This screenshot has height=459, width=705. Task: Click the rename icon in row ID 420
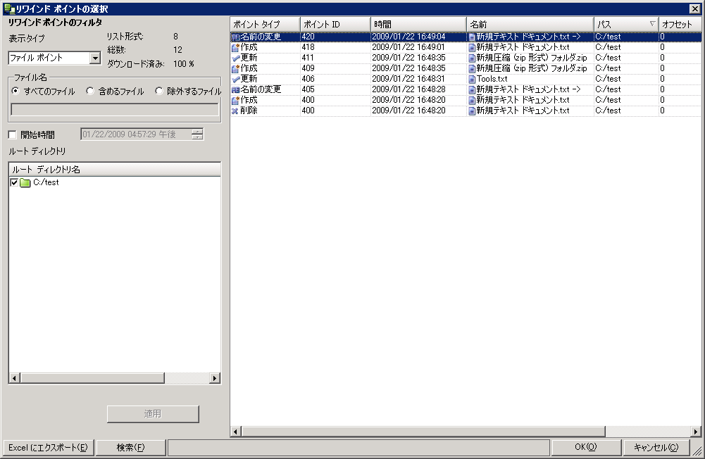pos(236,37)
